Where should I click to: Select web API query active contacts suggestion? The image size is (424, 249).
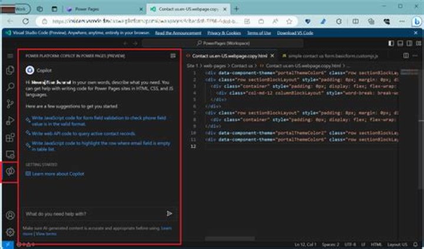click(83, 133)
